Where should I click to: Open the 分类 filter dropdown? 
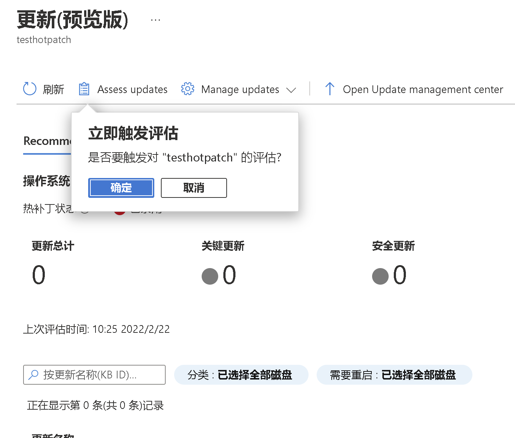tap(241, 375)
